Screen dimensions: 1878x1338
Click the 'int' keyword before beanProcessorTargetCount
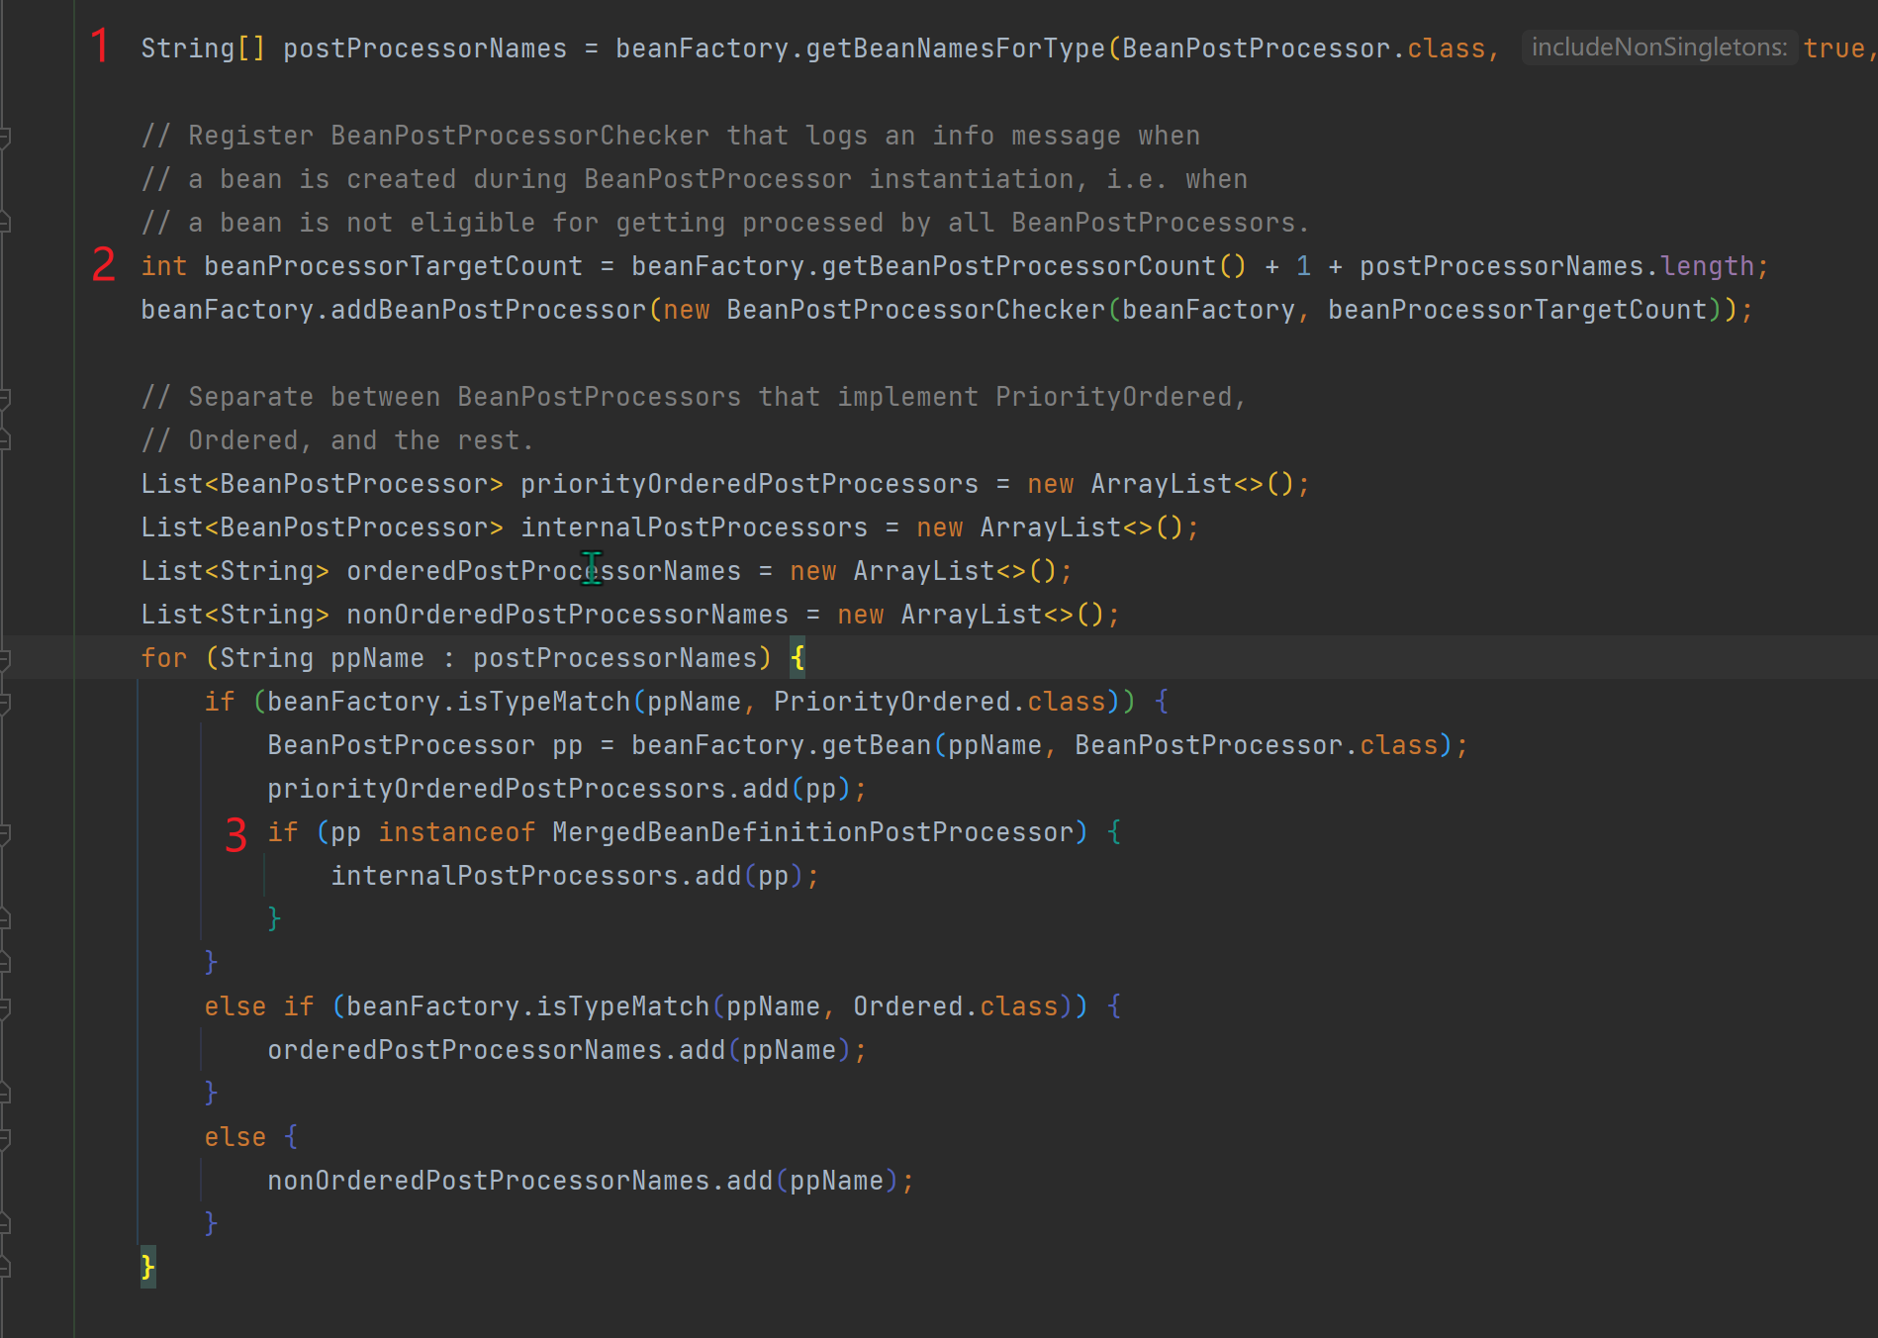coord(163,266)
